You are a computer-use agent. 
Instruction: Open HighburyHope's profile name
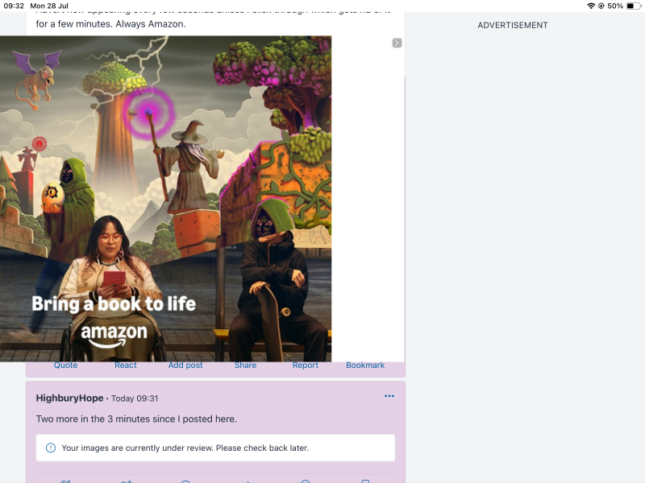(69, 398)
